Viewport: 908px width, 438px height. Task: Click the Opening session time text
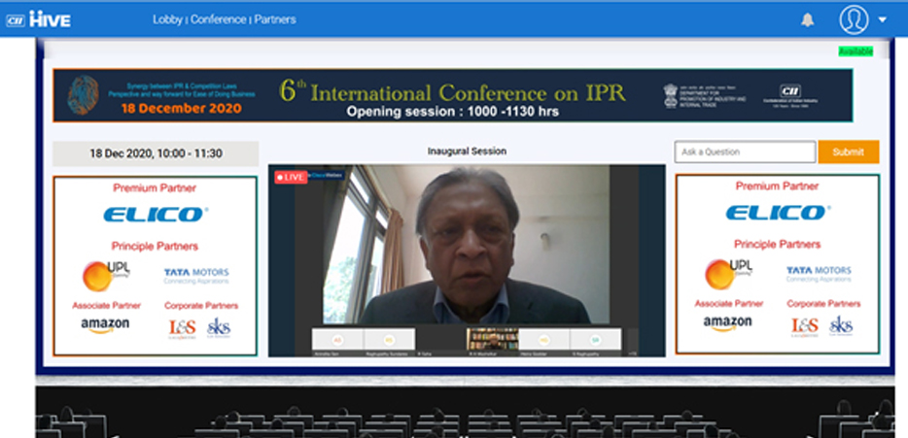point(453,112)
